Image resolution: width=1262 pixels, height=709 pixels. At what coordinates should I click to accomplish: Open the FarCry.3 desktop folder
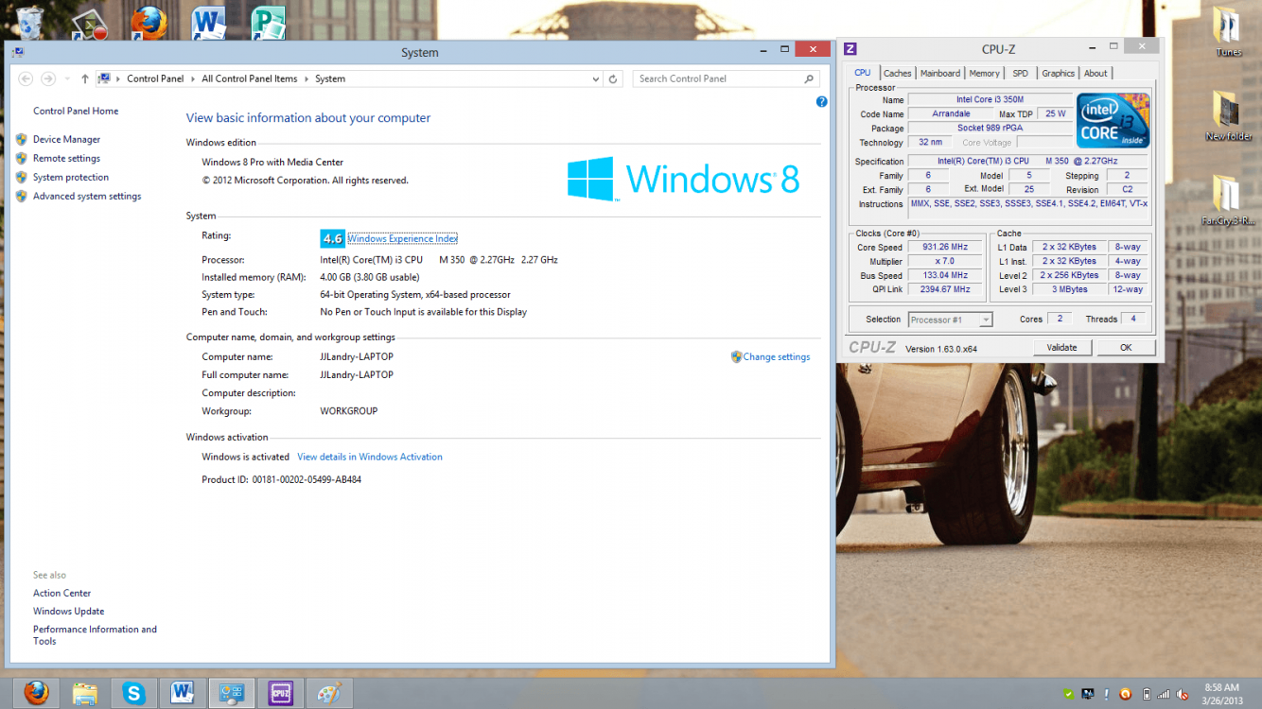(1228, 200)
